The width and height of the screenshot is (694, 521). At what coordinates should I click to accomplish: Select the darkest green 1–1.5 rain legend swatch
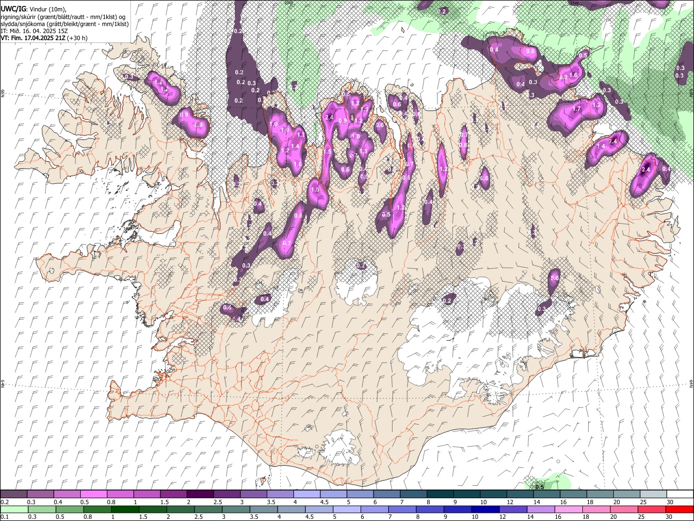pyautogui.click(x=125, y=509)
